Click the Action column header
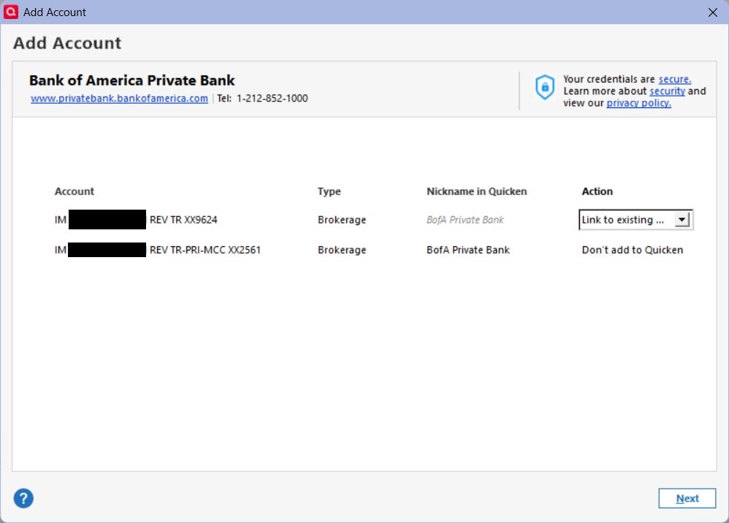This screenshot has height=523, width=729. [597, 191]
